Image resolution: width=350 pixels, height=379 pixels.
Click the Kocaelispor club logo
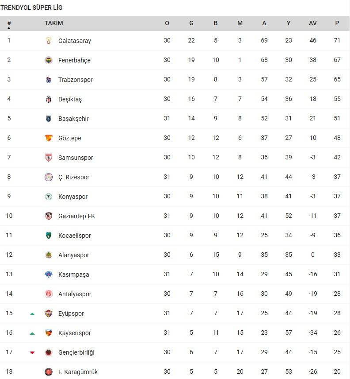(x=49, y=236)
